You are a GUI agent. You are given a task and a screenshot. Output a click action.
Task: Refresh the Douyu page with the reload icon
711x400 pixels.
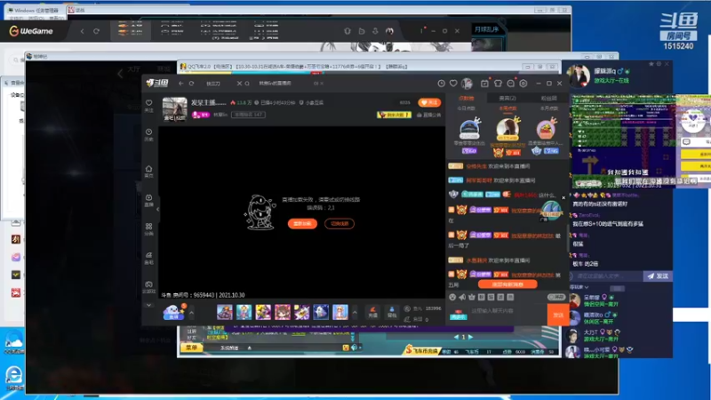(x=192, y=84)
